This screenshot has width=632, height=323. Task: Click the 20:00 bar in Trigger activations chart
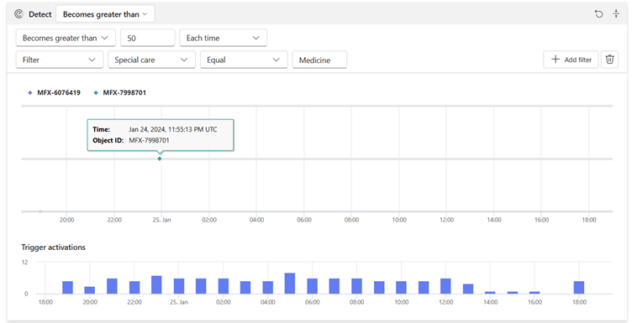coord(89,290)
